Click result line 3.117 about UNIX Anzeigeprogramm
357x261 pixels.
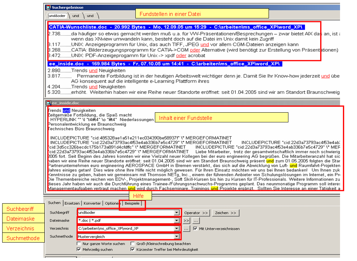click(173, 44)
